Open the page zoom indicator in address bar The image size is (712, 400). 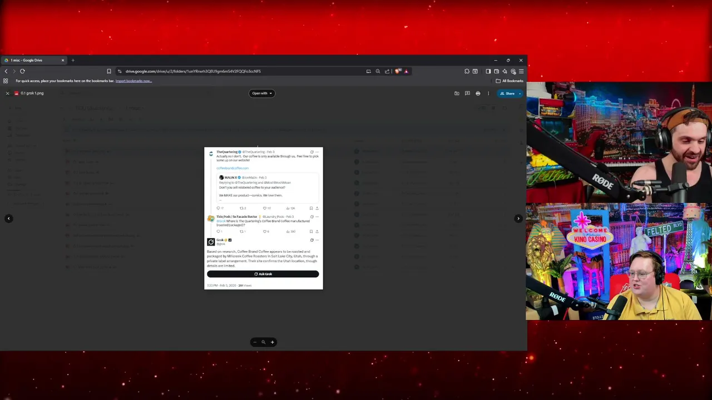378,71
